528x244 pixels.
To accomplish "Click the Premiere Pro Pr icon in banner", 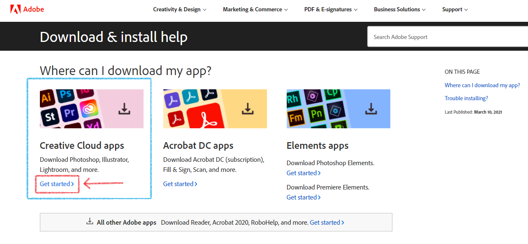I will pos(68,112).
